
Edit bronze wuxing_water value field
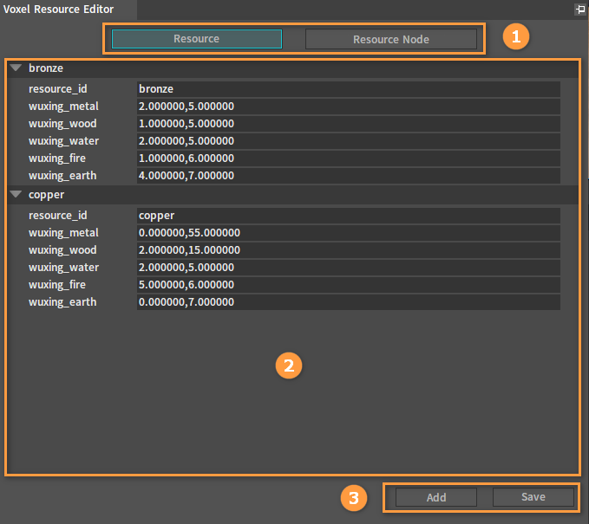(349, 140)
